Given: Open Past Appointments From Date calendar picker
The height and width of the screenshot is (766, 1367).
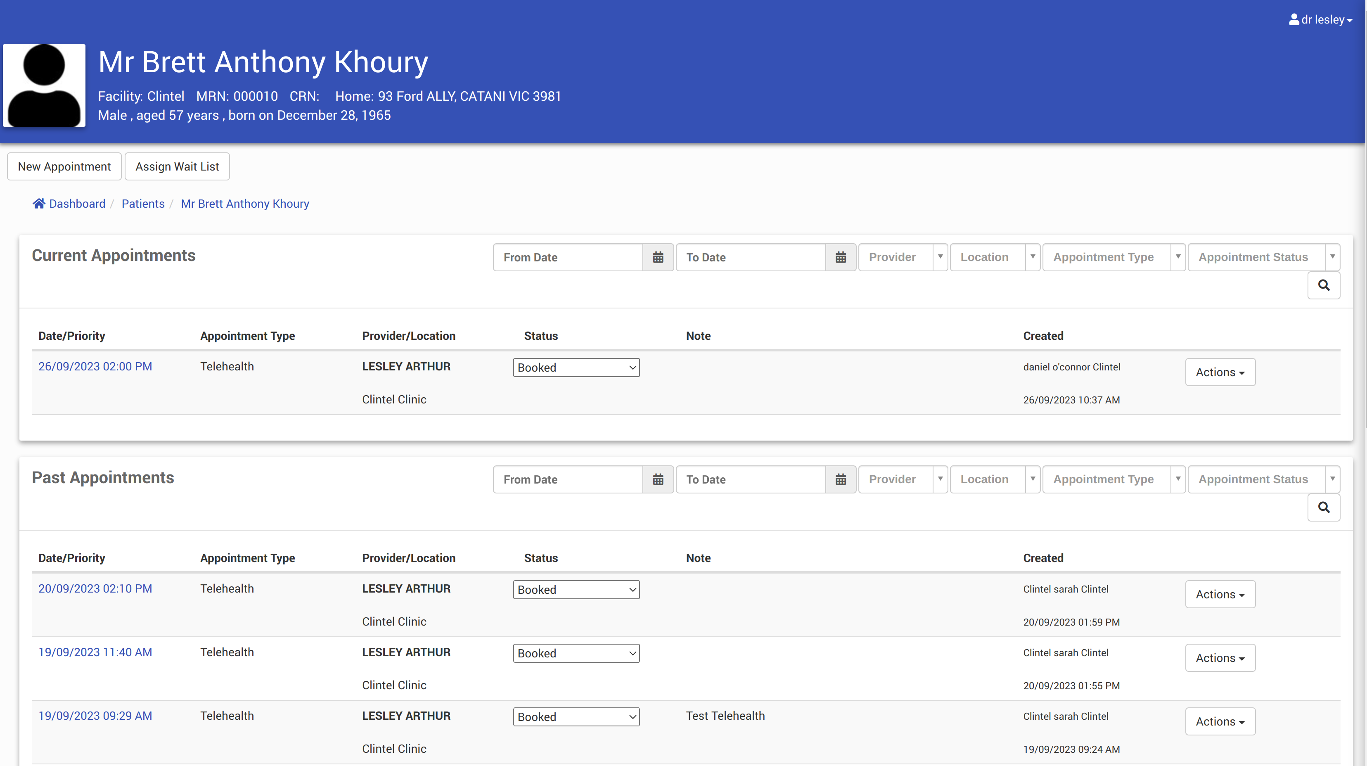Looking at the screenshot, I should pyautogui.click(x=658, y=479).
